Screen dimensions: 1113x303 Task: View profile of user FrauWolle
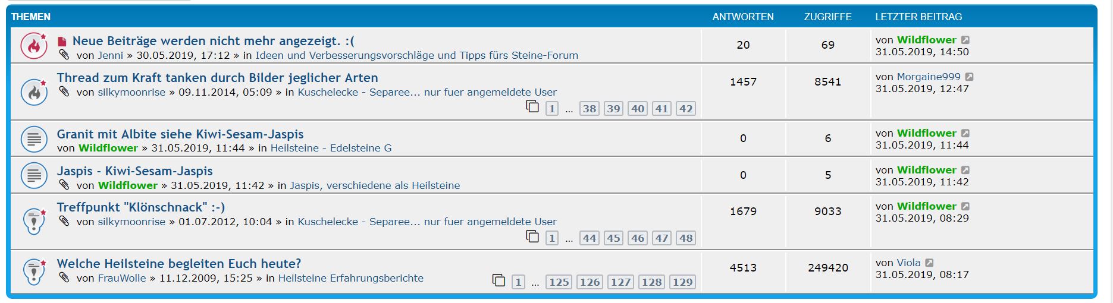click(x=122, y=278)
